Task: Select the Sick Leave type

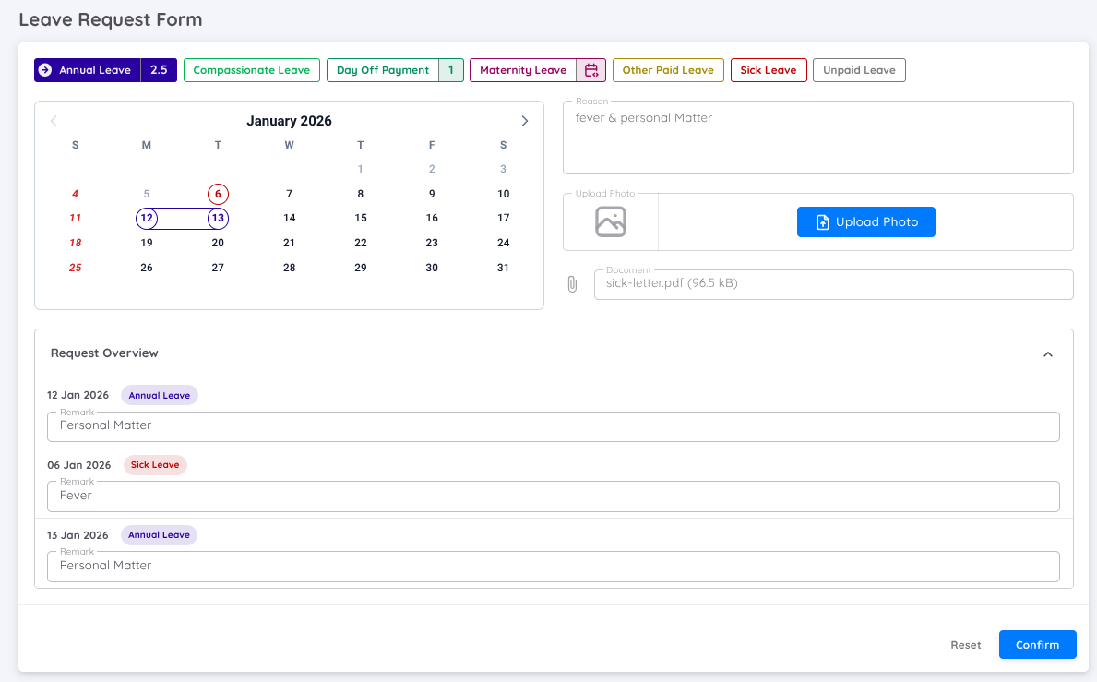Action: 769,69
